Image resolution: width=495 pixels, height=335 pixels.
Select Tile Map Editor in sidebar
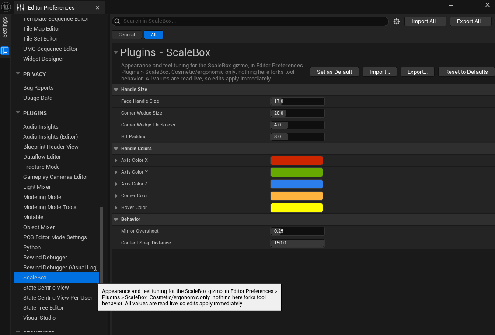click(x=42, y=29)
